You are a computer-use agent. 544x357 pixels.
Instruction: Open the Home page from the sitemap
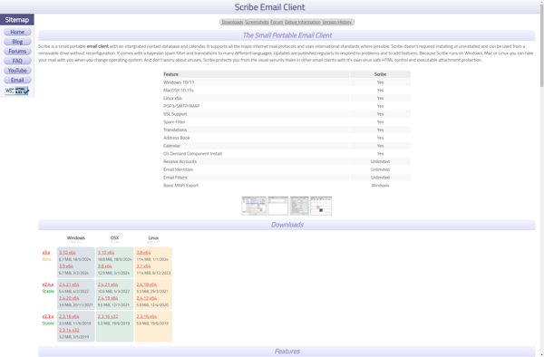(x=17, y=32)
